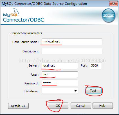This screenshot has height=115, width=119.
Task: Click the dialog title bar text
Action: click(44, 4)
